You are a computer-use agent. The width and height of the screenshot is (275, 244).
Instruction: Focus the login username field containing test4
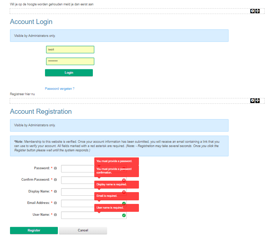(70, 49)
